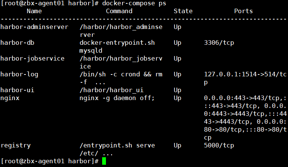Screen dimensions: 288x167
Task: Click the 'Up' state of harbor-db
Action: tap(178, 43)
